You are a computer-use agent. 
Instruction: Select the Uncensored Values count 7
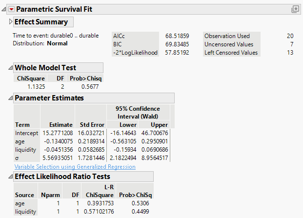tap(292, 44)
